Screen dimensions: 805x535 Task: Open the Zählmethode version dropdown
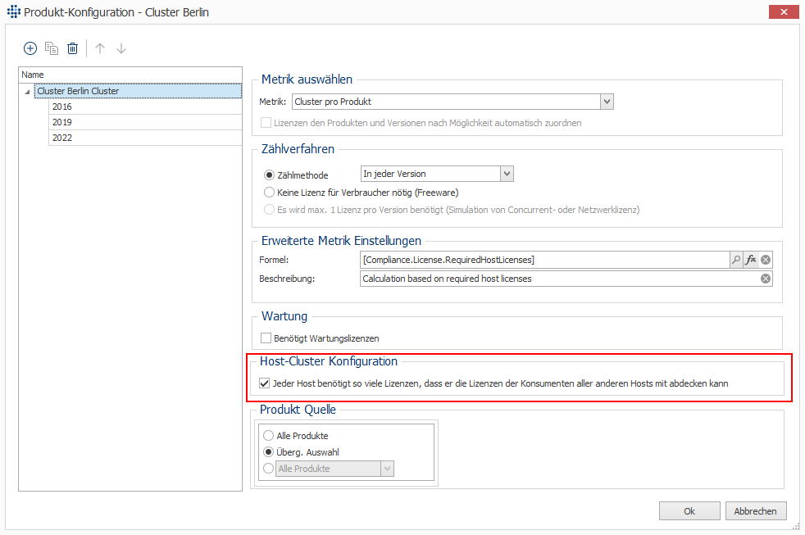click(507, 174)
